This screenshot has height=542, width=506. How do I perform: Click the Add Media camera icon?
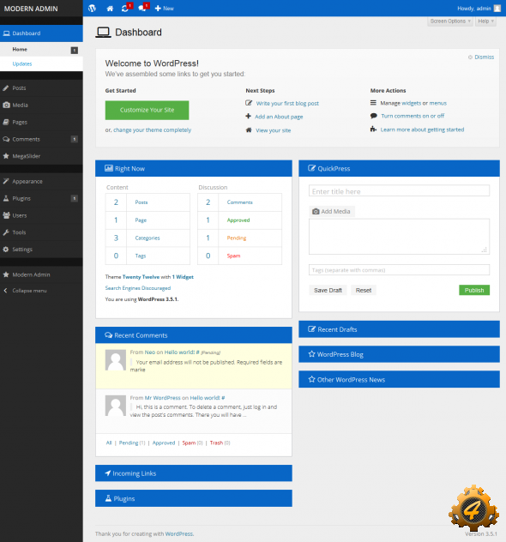(316, 211)
